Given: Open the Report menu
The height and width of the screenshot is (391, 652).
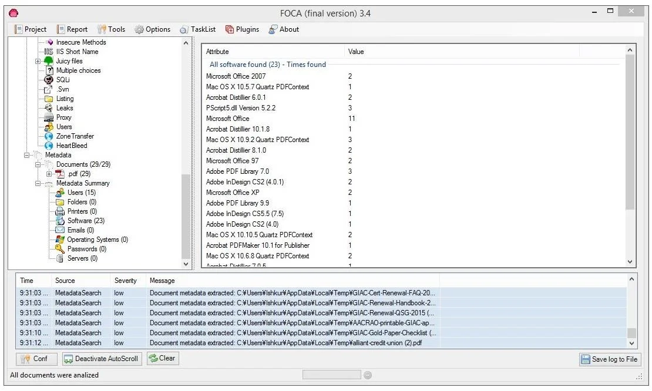Looking at the screenshot, I should 72,29.
